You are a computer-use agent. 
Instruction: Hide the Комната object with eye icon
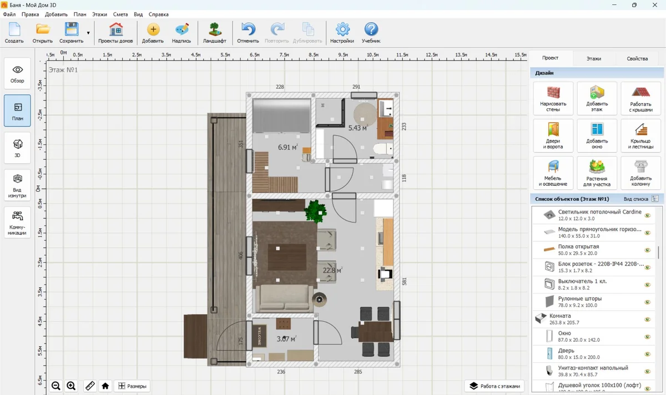pos(647,320)
